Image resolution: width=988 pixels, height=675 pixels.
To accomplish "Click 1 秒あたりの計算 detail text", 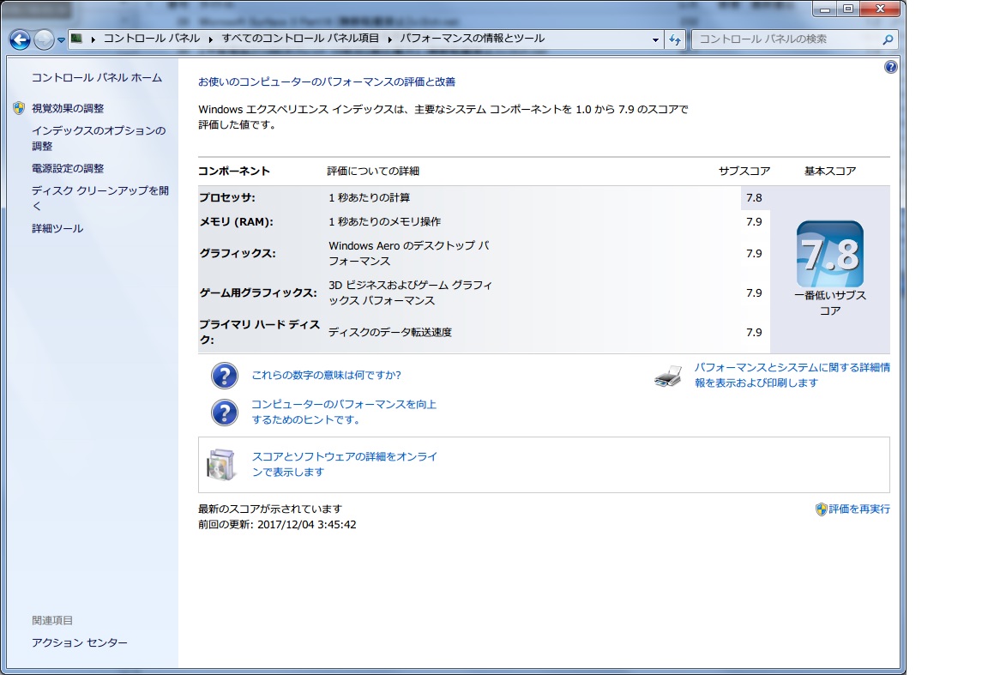I will [370, 197].
